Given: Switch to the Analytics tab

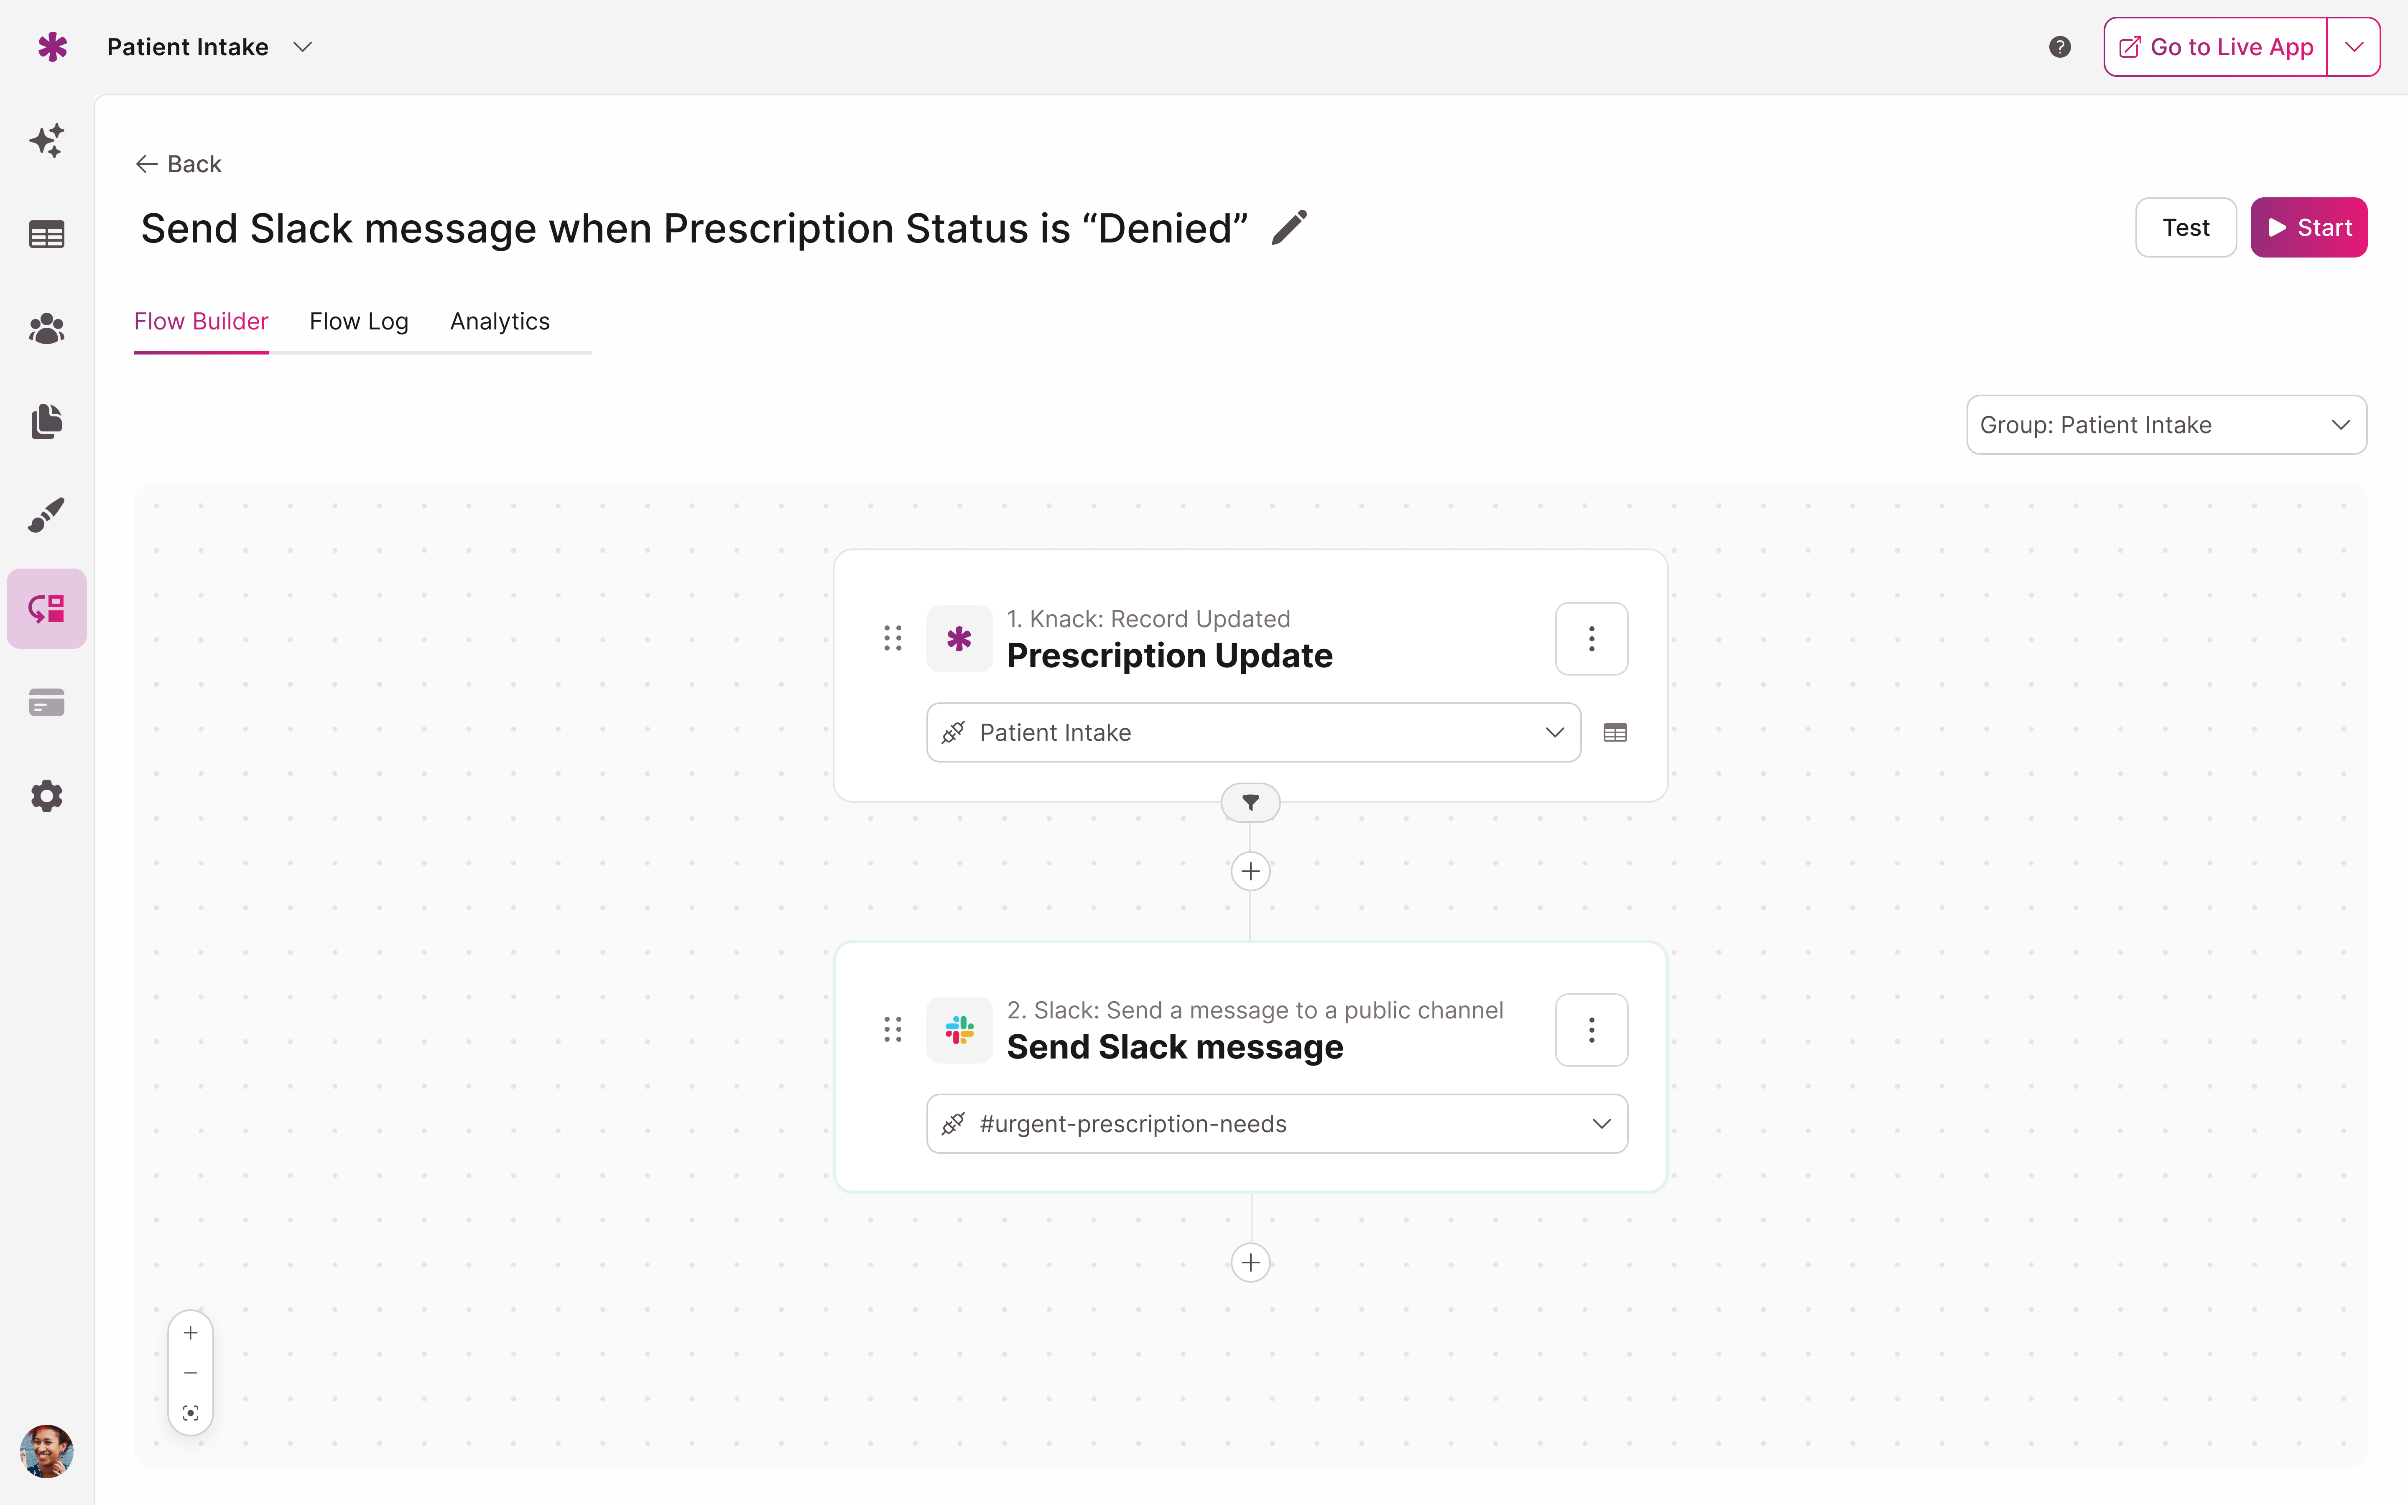Looking at the screenshot, I should (x=500, y=321).
